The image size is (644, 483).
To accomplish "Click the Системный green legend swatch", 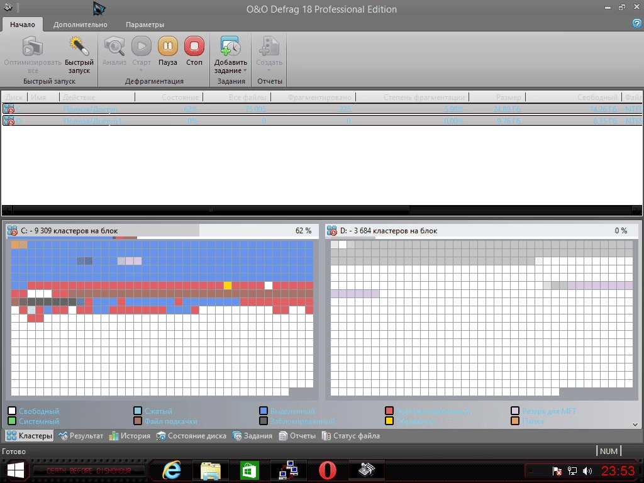I will (x=12, y=421).
